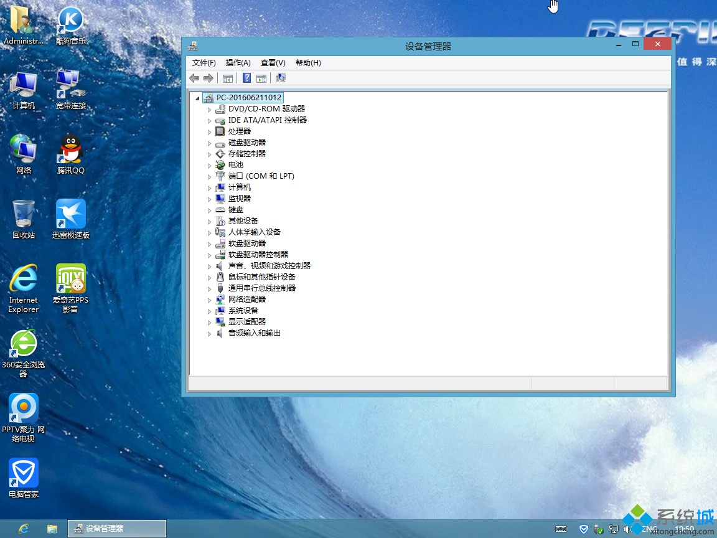The height and width of the screenshot is (538, 717).
Task: Click the 设备管理器 taskbar button
Action: 116,527
